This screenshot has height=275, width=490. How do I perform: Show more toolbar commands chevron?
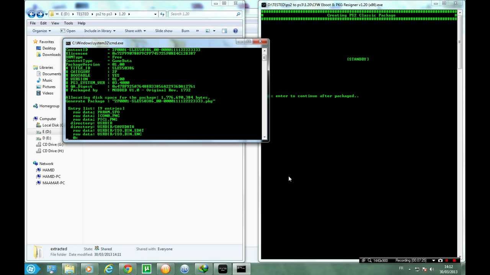pos(198,31)
